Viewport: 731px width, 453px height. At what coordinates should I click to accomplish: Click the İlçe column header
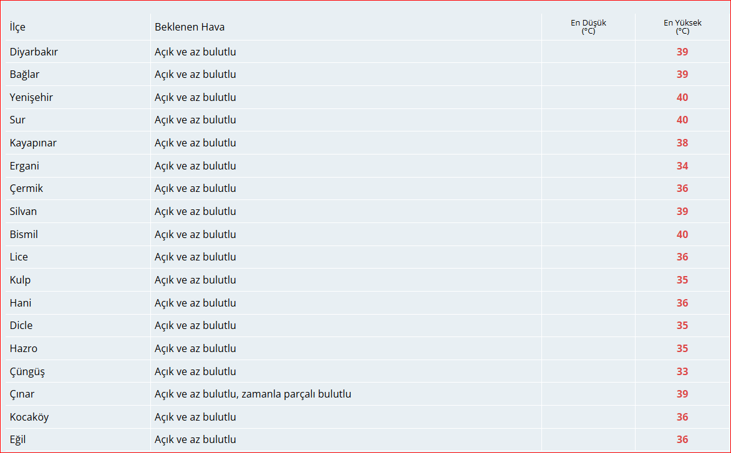point(17,27)
